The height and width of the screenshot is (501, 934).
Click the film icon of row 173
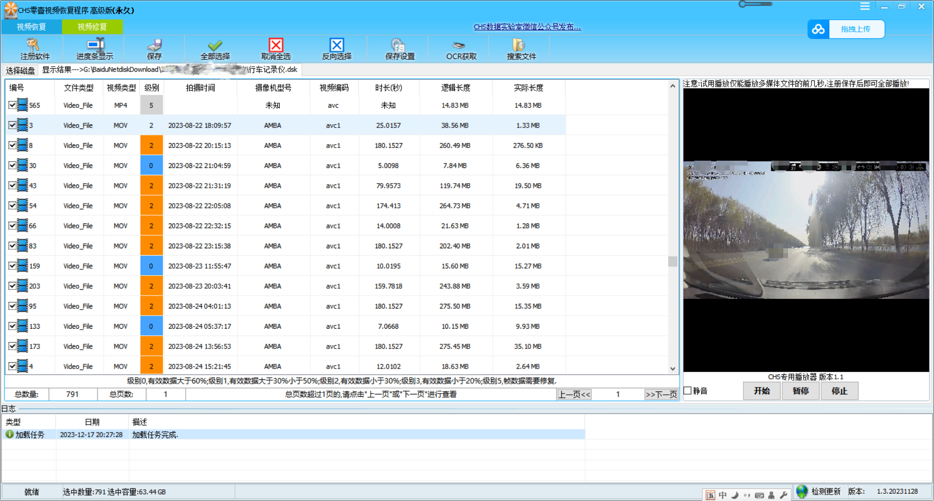22,346
